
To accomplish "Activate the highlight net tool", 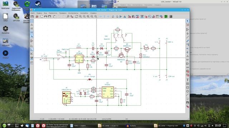I will 187,25.
